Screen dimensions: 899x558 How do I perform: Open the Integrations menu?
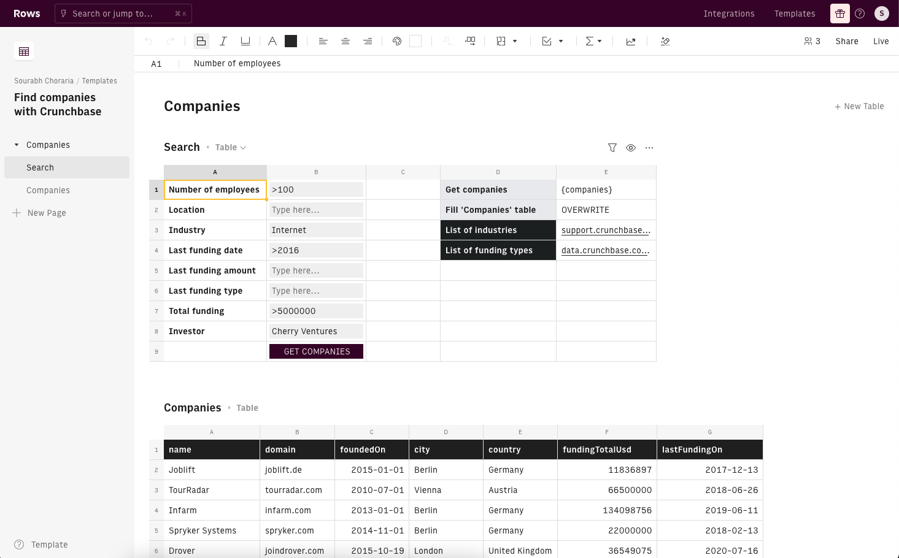click(729, 13)
